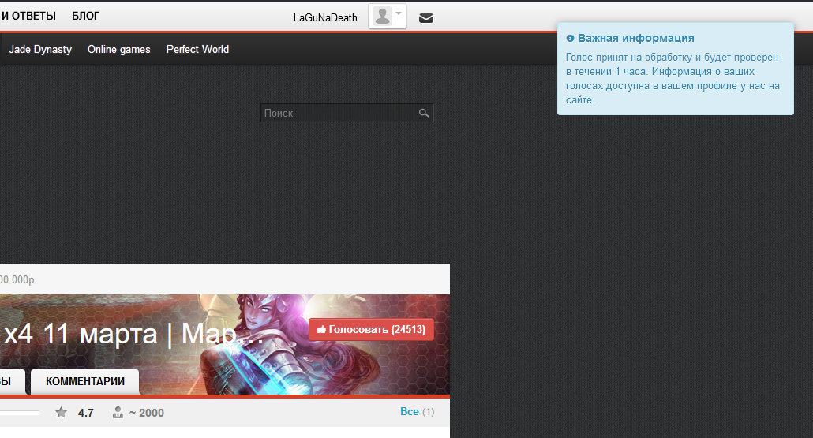This screenshot has width=813, height=438.
Task: Click the x4 11 марта banner title
Action: pyautogui.click(x=133, y=334)
